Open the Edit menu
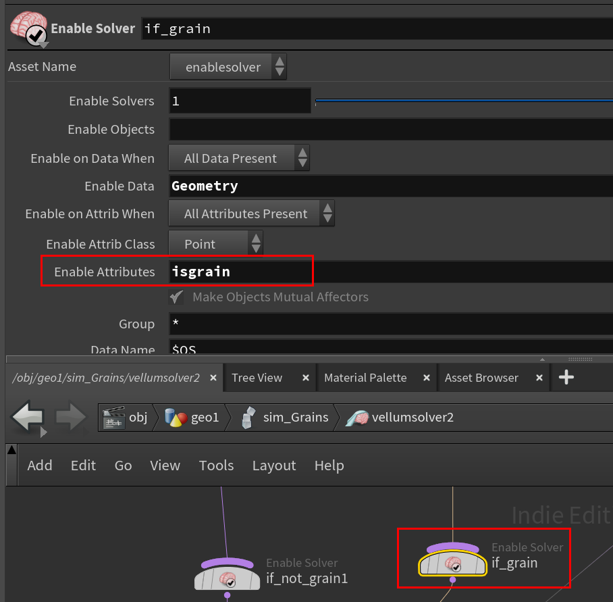The height and width of the screenshot is (602, 613). (83, 466)
